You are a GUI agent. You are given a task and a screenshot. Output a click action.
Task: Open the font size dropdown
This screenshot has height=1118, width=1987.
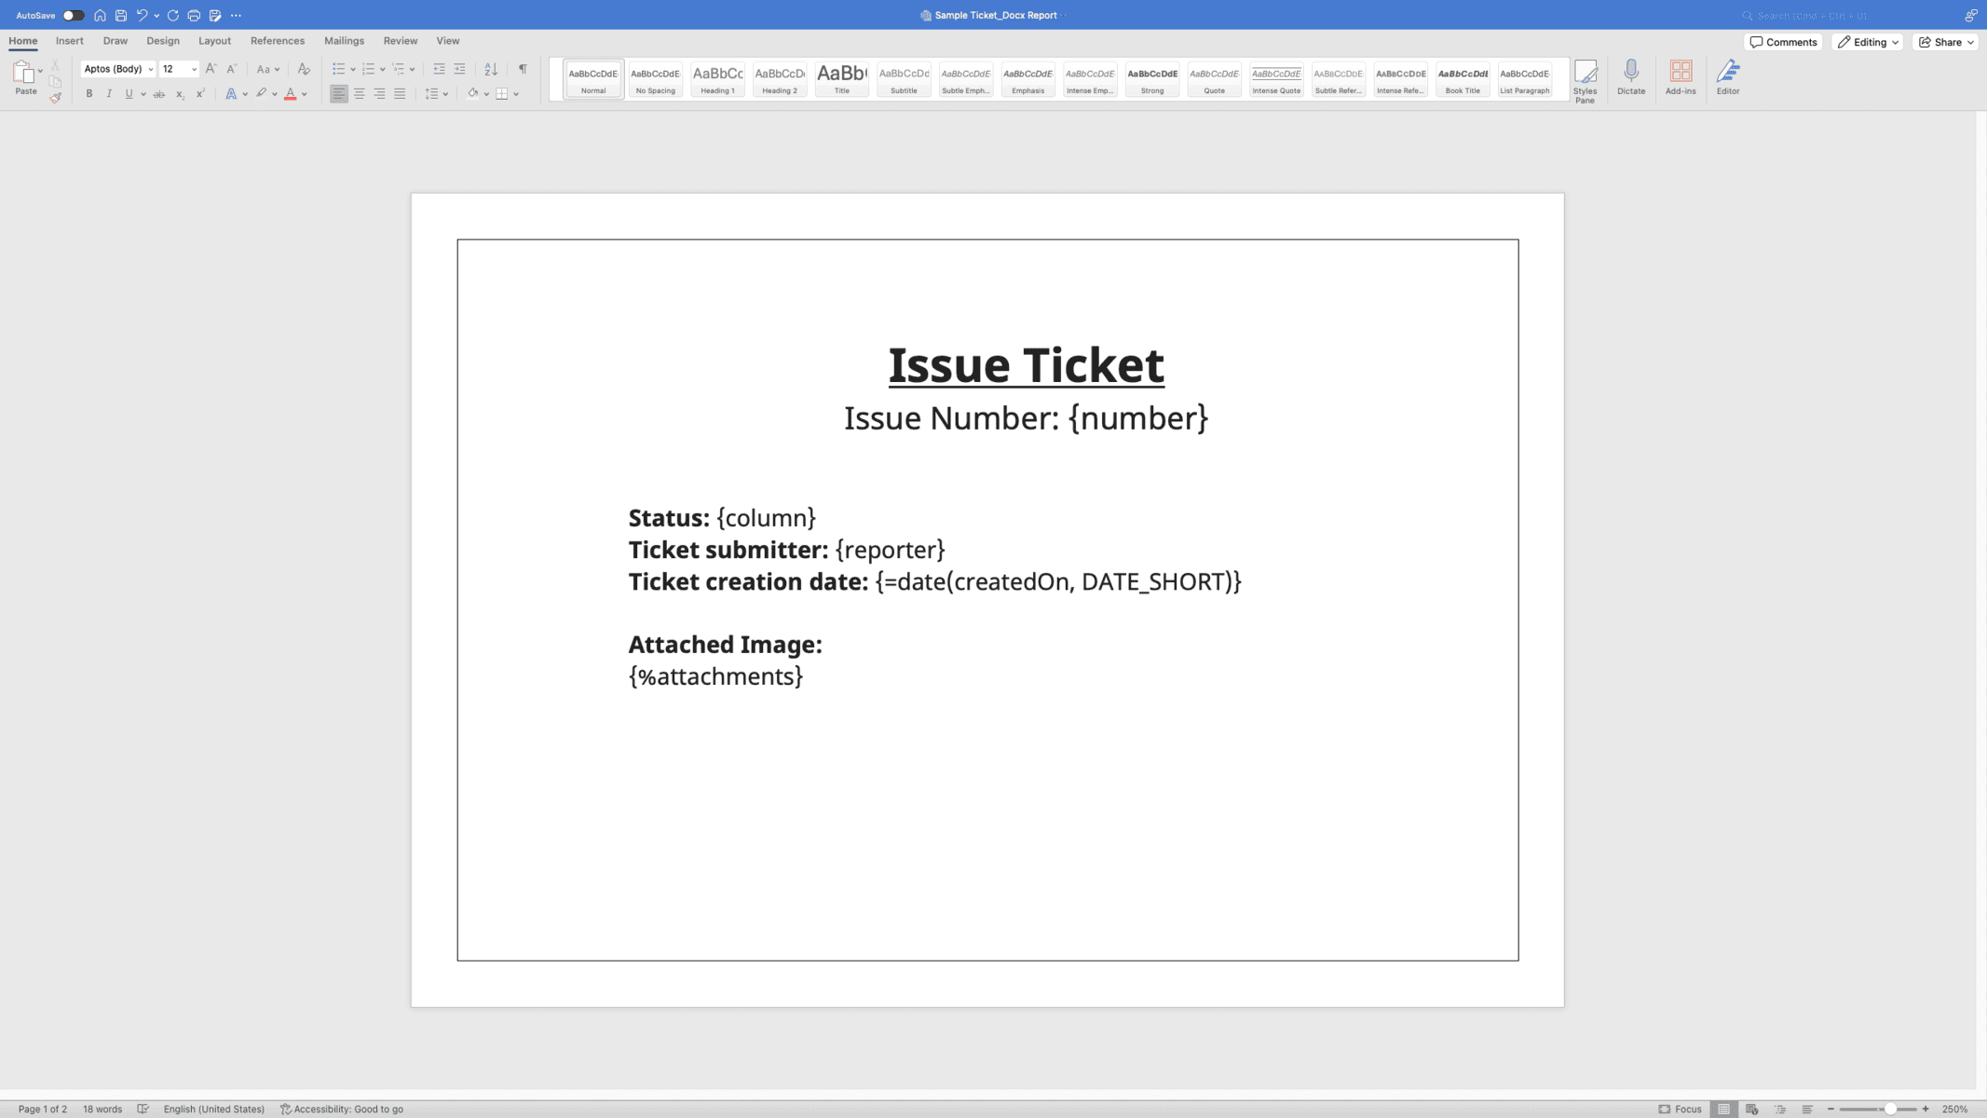(x=194, y=69)
